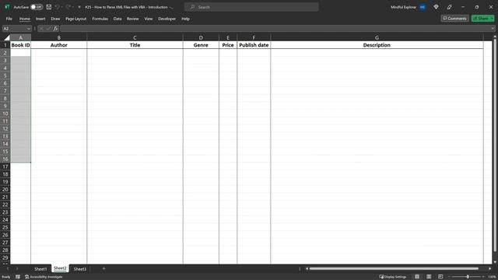Open the Insert ribbon tab
498x280 pixels.
point(40,19)
